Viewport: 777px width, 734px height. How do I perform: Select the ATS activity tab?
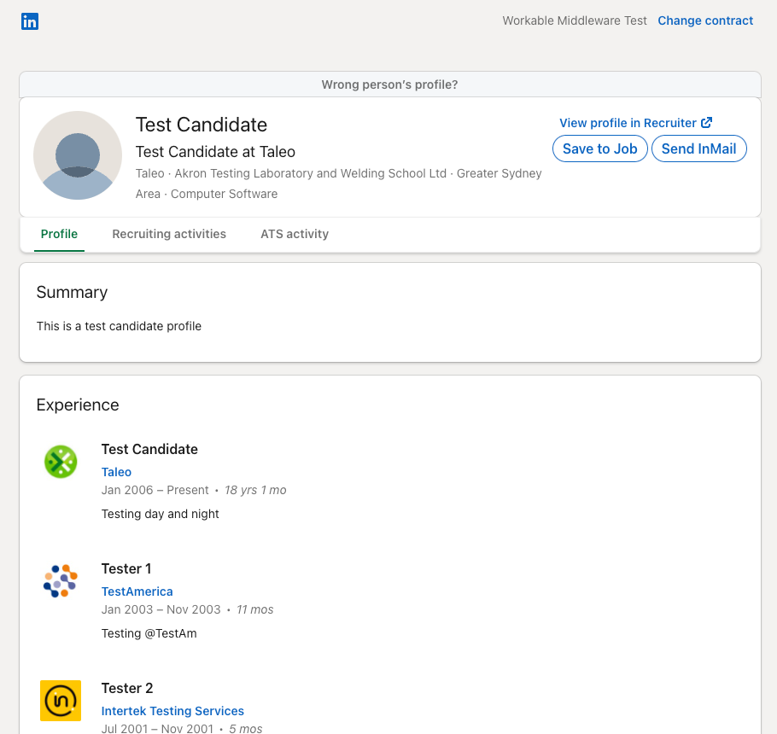pos(295,234)
